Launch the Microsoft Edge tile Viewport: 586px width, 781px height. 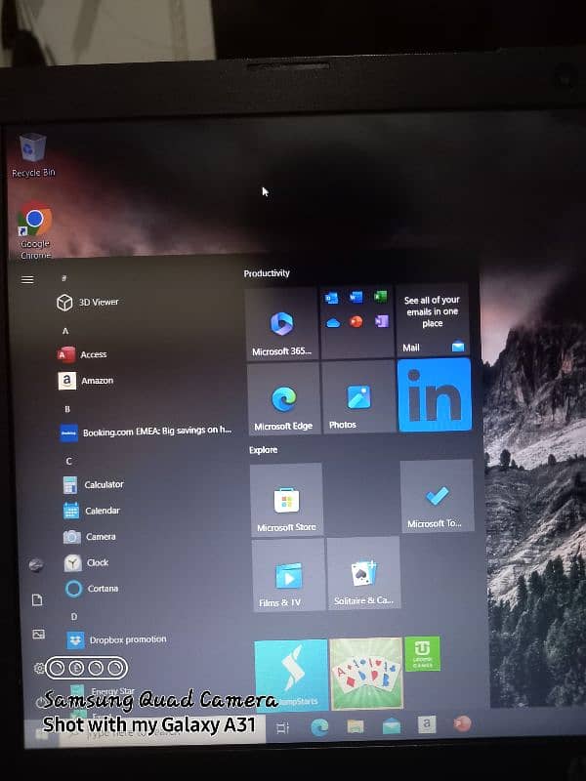283,399
